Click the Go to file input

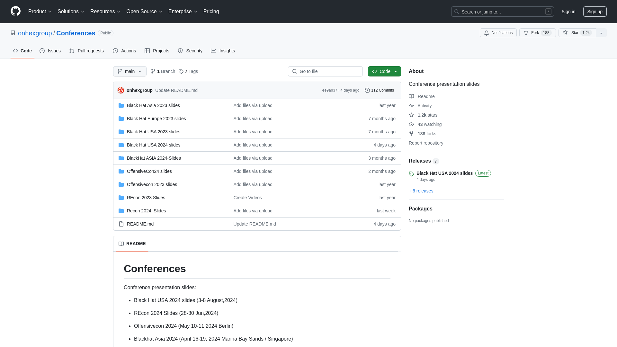[325, 71]
